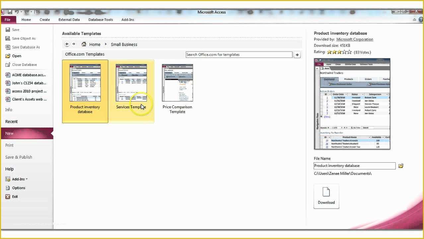424x239 pixels.
Task: Click the 'Office.com Templates' heading
Action: (x=85, y=54)
